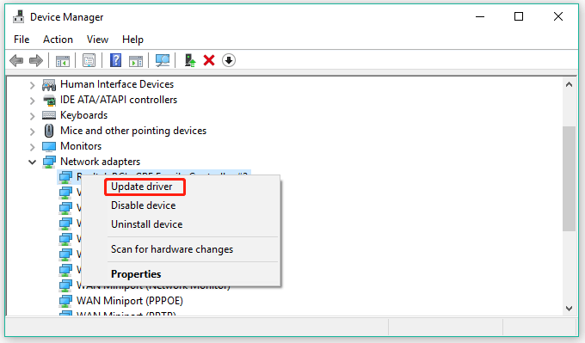
Task: Open the View menu
Action: coord(97,40)
